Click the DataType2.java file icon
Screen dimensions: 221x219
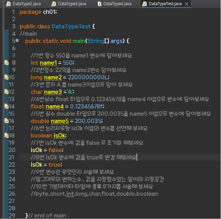coord(8,4)
